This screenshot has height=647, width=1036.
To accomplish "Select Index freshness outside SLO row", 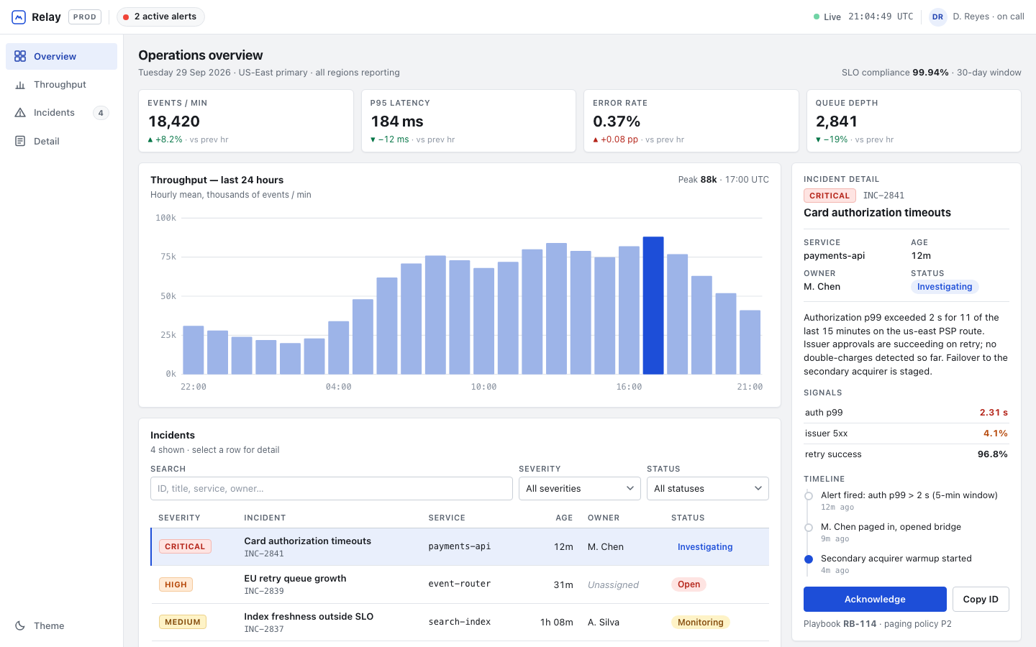I will (460, 622).
